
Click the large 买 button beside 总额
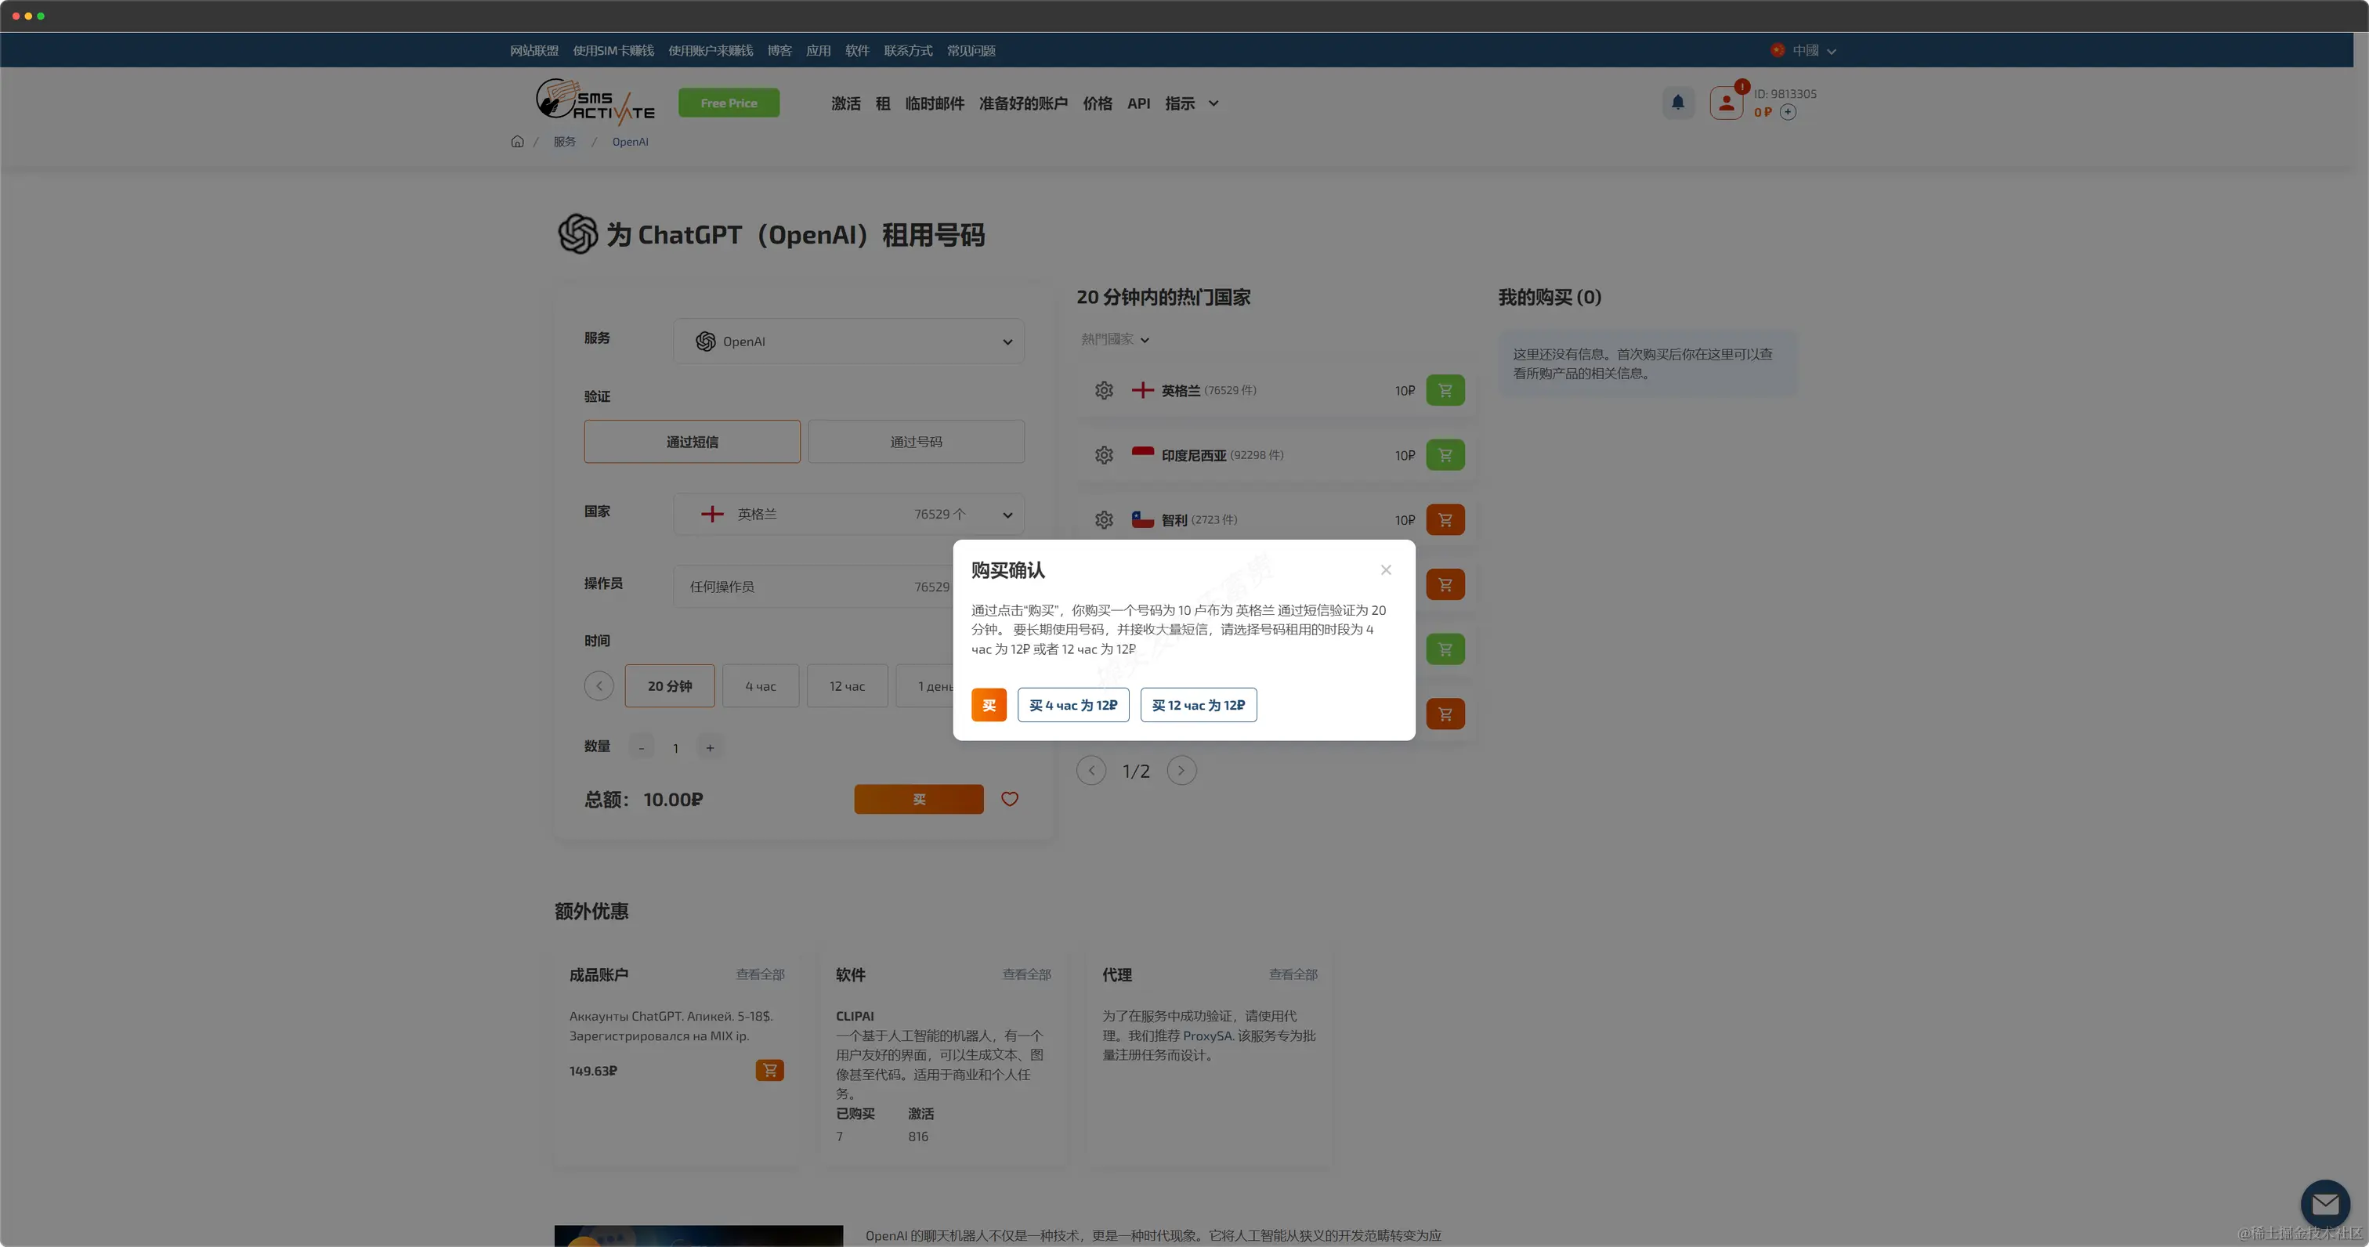pyautogui.click(x=918, y=799)
